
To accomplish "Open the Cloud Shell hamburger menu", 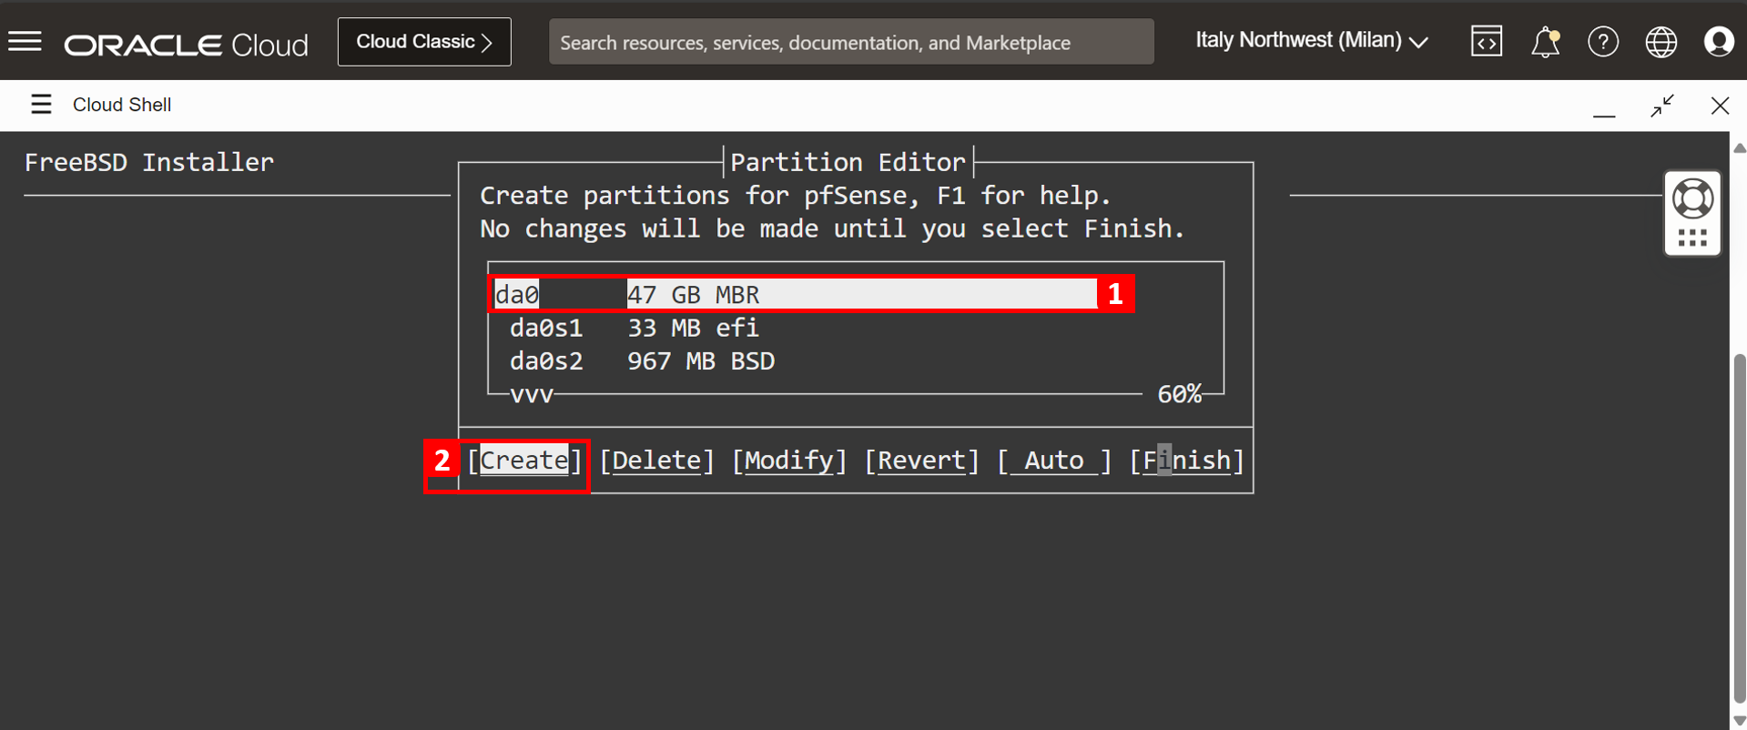I will (41, 105).
